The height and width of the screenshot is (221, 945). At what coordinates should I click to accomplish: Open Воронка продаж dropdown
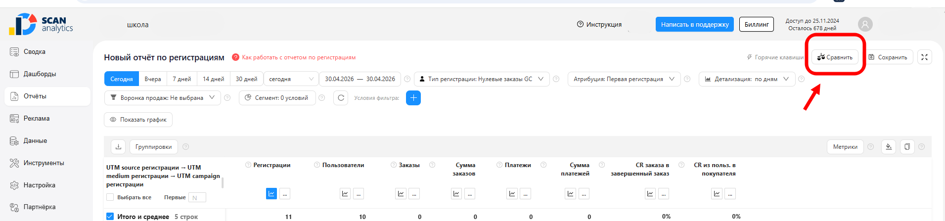tap(163, 98)
